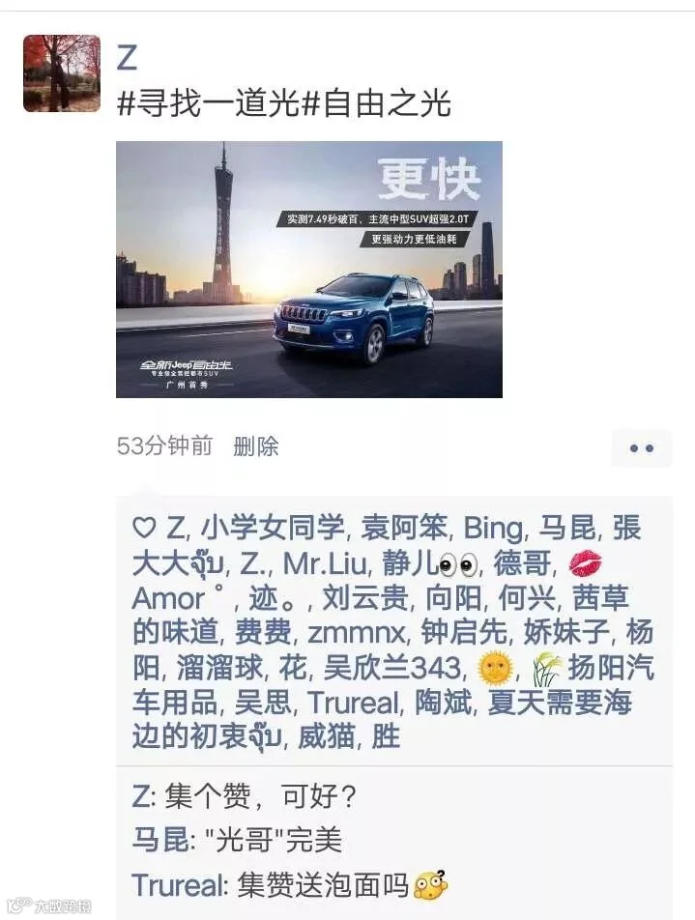Screen dimensions: 695x920
Task: Open the poster name Z at the top
Action: coord(127,58)
